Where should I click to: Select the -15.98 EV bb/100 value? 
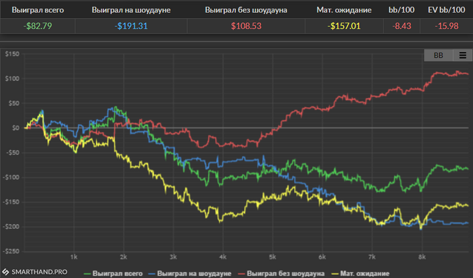pyautogui.click(x=447, y=26)
